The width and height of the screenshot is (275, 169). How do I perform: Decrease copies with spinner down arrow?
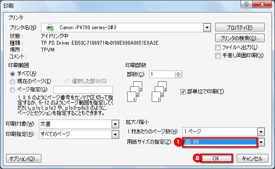pyautogui.click(x=178, y=76)
